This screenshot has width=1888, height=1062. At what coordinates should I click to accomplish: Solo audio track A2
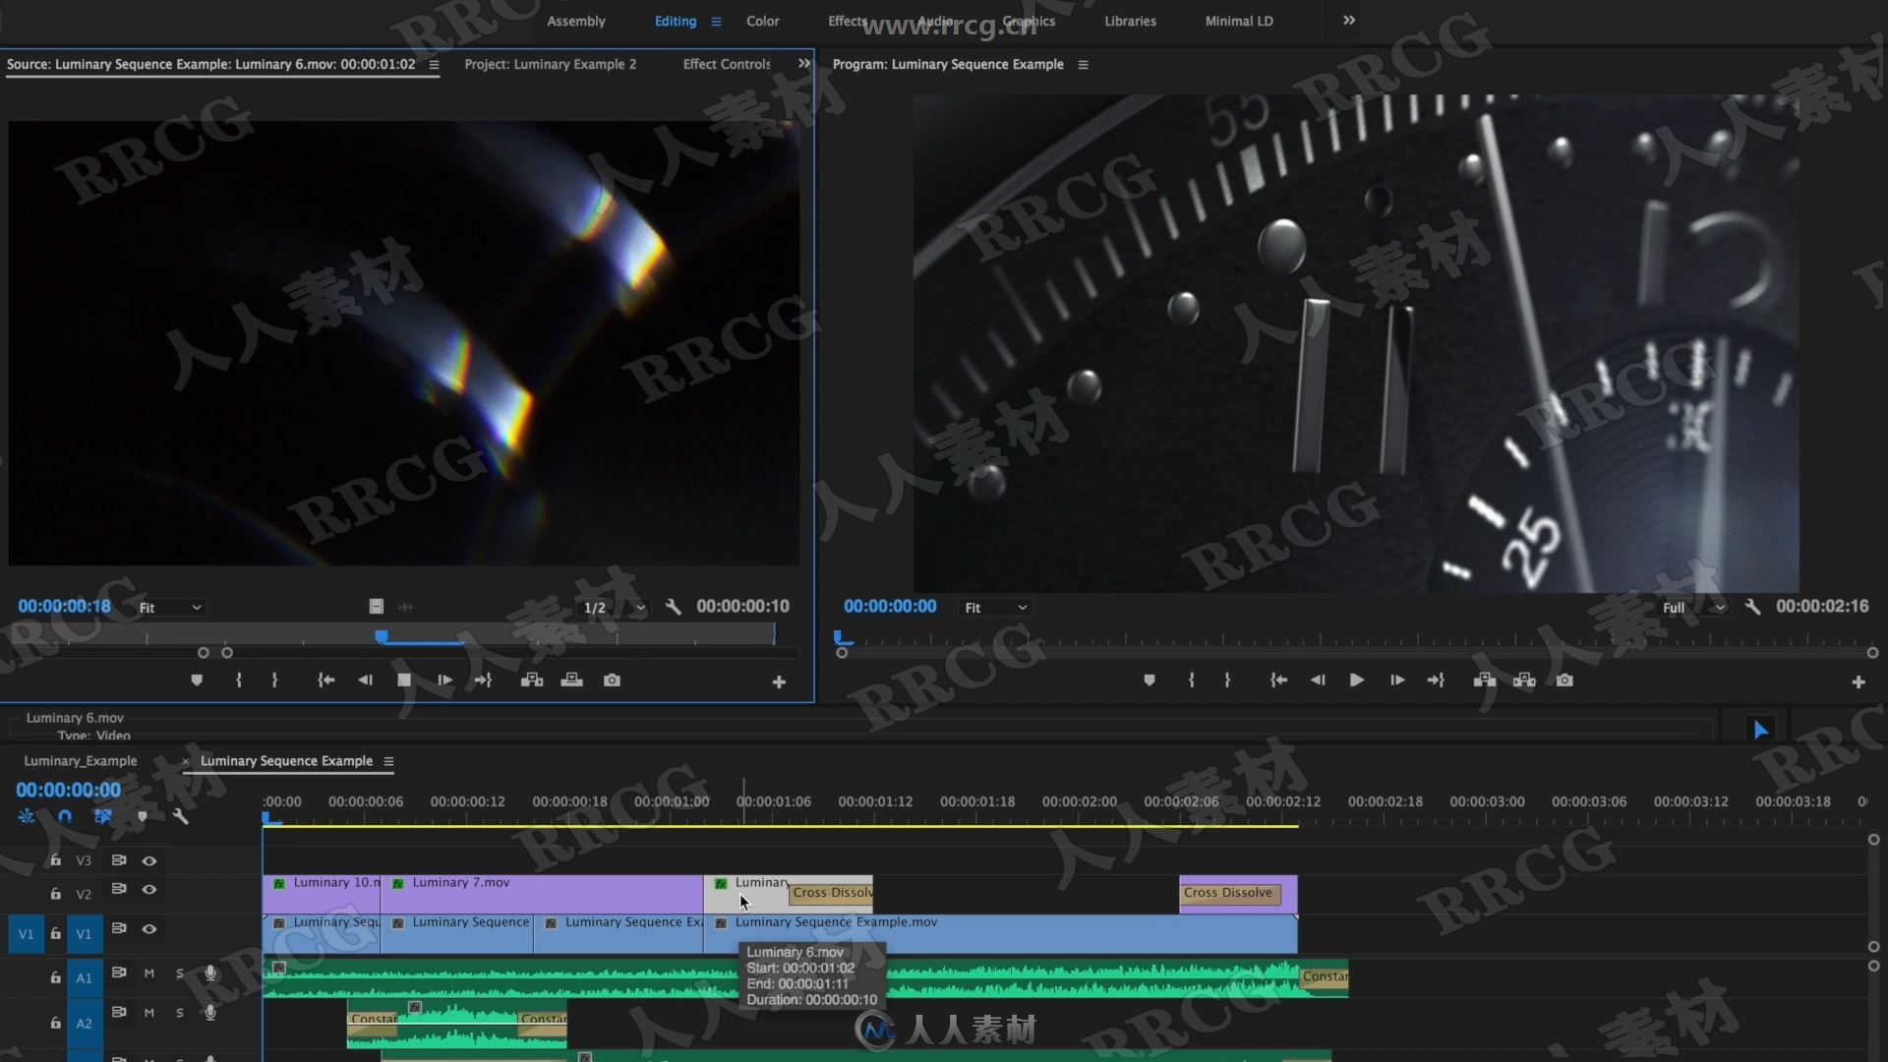(180, 1013)
